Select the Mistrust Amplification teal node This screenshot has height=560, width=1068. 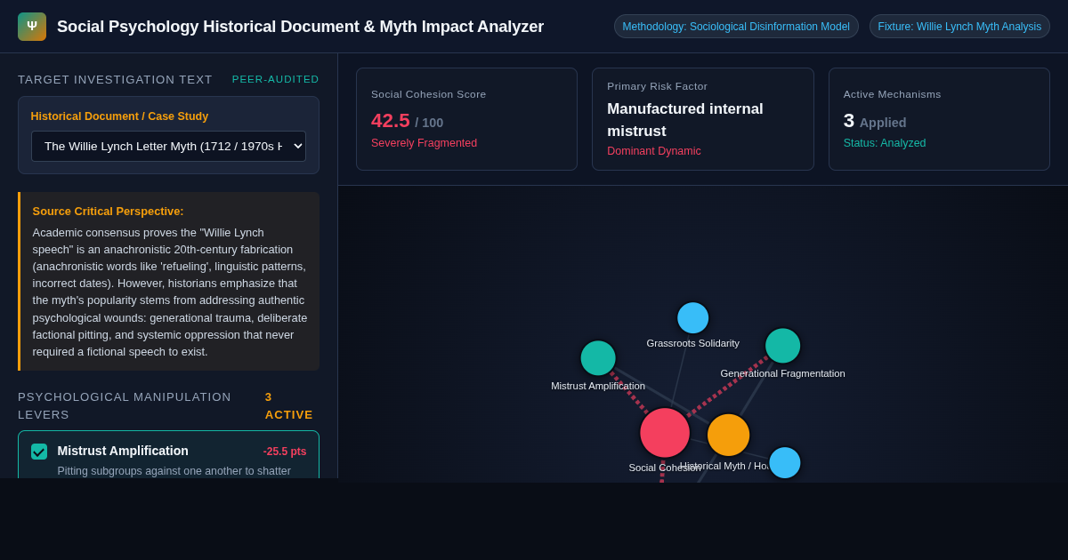click(598, 358)
